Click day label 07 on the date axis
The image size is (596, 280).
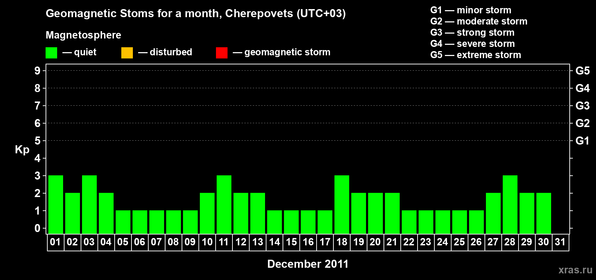pos(156,242)
